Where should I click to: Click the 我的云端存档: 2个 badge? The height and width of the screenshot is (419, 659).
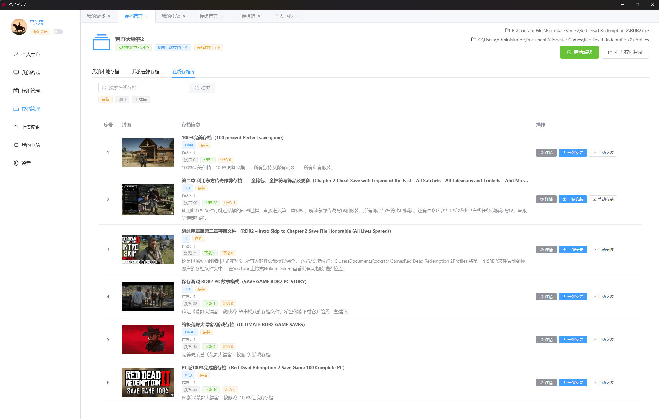click(173, 48)
